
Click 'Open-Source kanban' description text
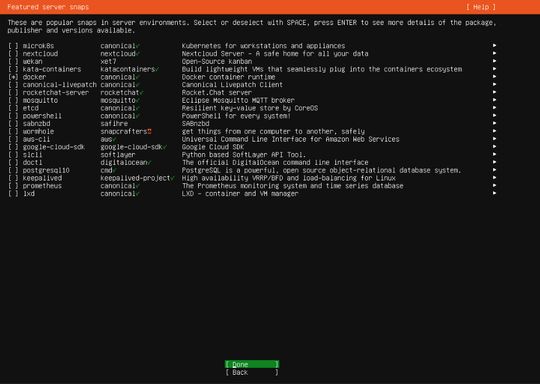(217, 61)
